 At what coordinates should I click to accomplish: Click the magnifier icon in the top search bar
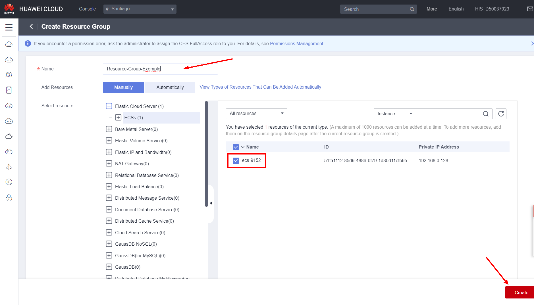[412, 9]
